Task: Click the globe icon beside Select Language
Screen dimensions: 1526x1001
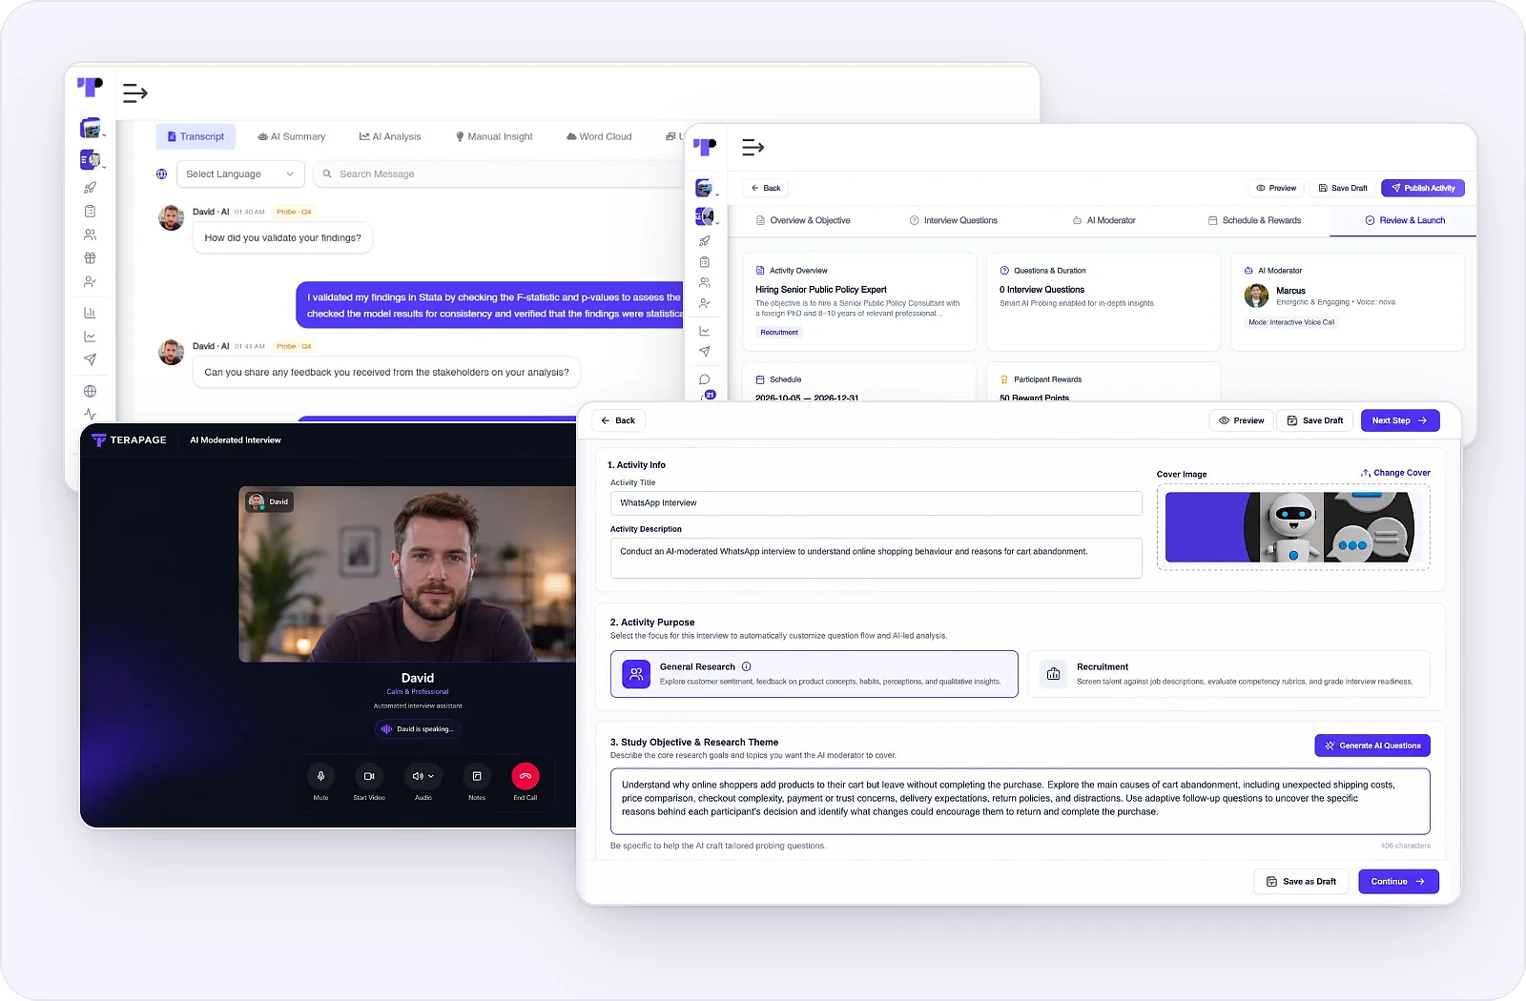Action: (161, 174)
